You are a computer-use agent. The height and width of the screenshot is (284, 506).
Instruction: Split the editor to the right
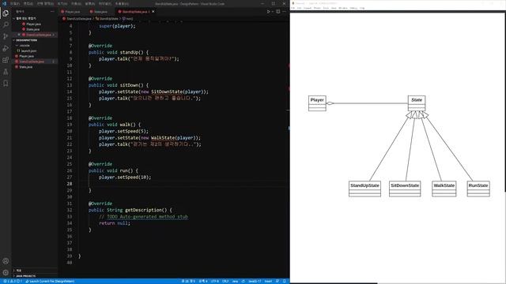tap(278, 12)
